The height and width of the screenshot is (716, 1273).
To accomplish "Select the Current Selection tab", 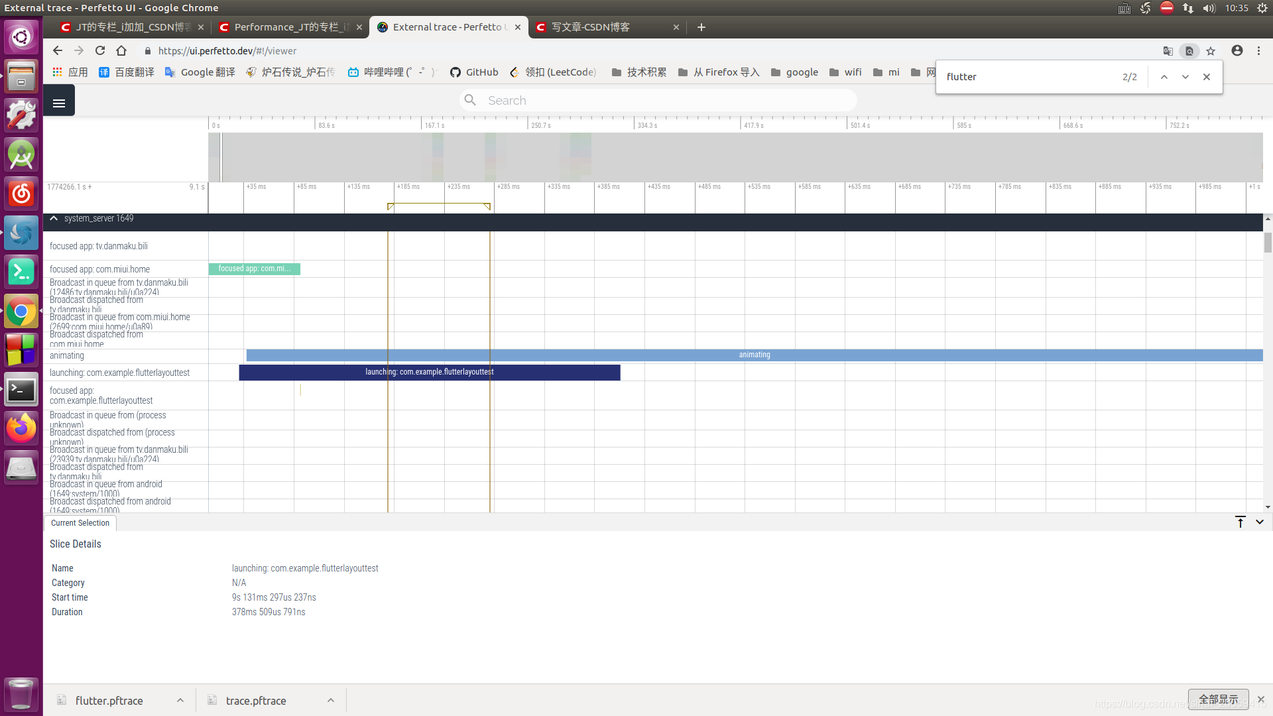I will (x=80, y=523).
